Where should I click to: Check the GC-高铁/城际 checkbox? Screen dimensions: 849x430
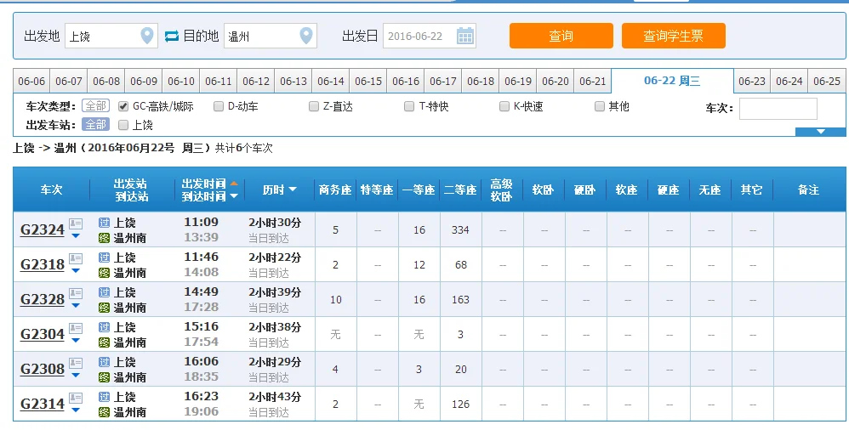point(123,106)
